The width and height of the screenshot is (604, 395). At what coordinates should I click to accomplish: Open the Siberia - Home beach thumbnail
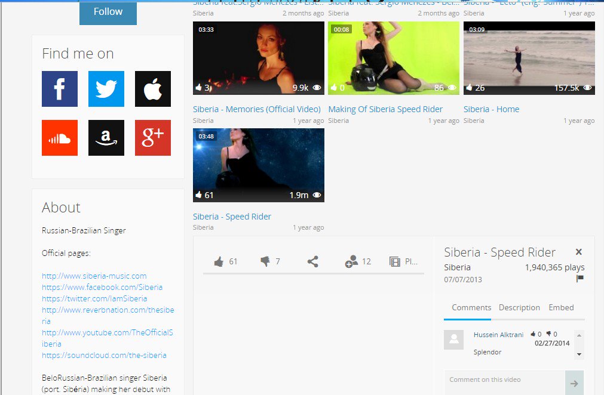[529, 58]
